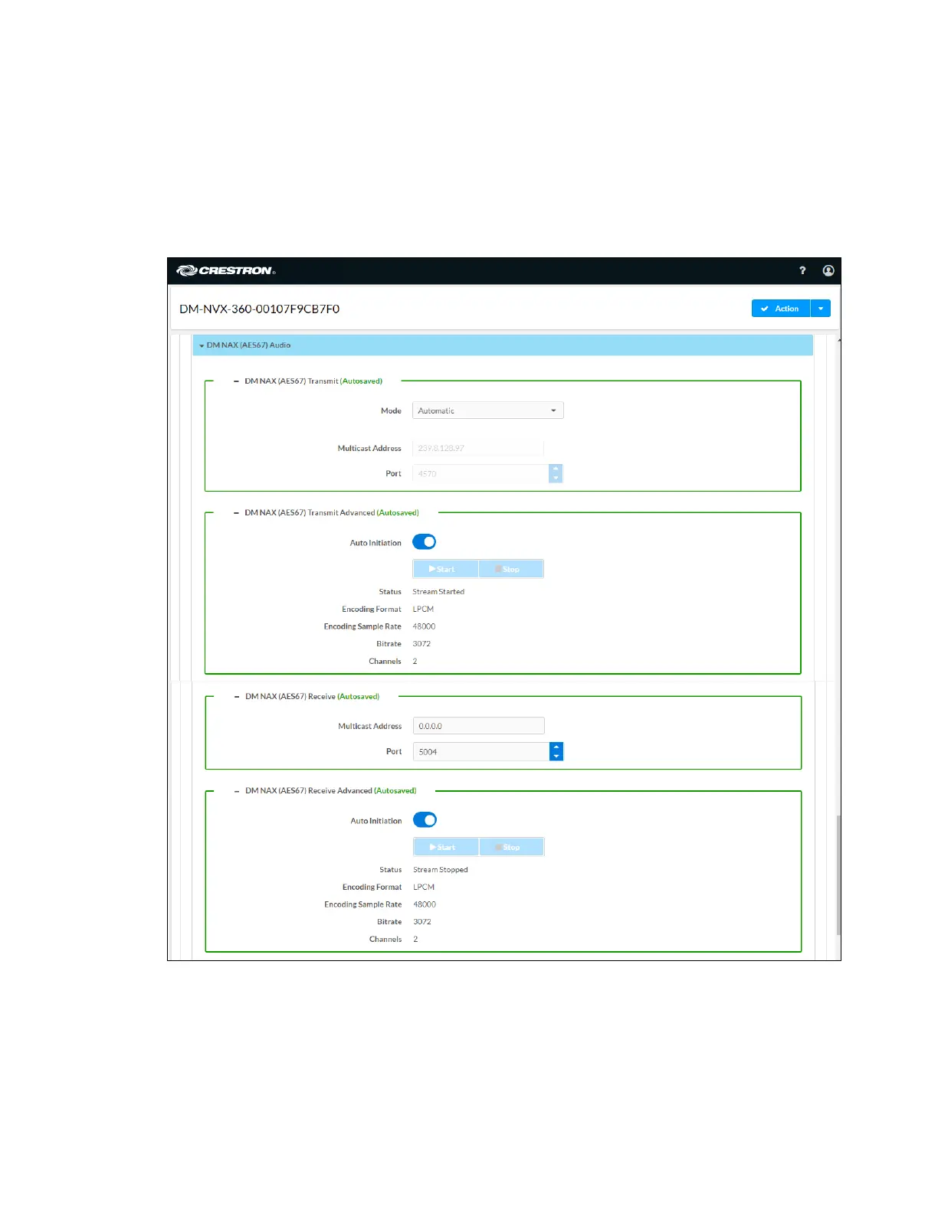Click the Stream Started status text
The image size is (938, 1213).
pyautogui.click(x=438, y=592)
